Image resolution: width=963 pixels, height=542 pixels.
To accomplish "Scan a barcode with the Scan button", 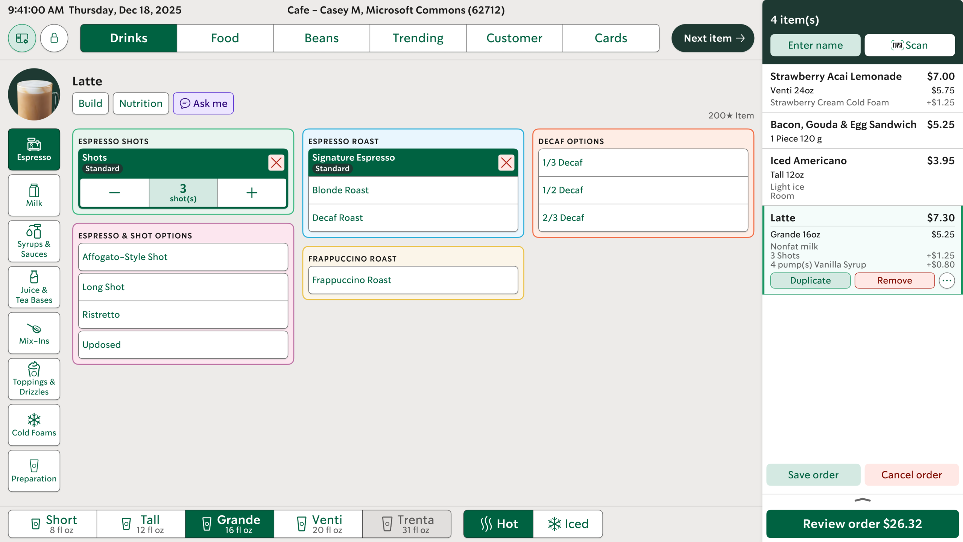I will click(x=910, y=45).
